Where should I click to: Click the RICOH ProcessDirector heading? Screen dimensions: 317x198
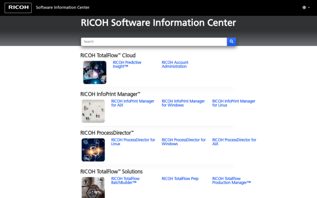click(107, 133)
